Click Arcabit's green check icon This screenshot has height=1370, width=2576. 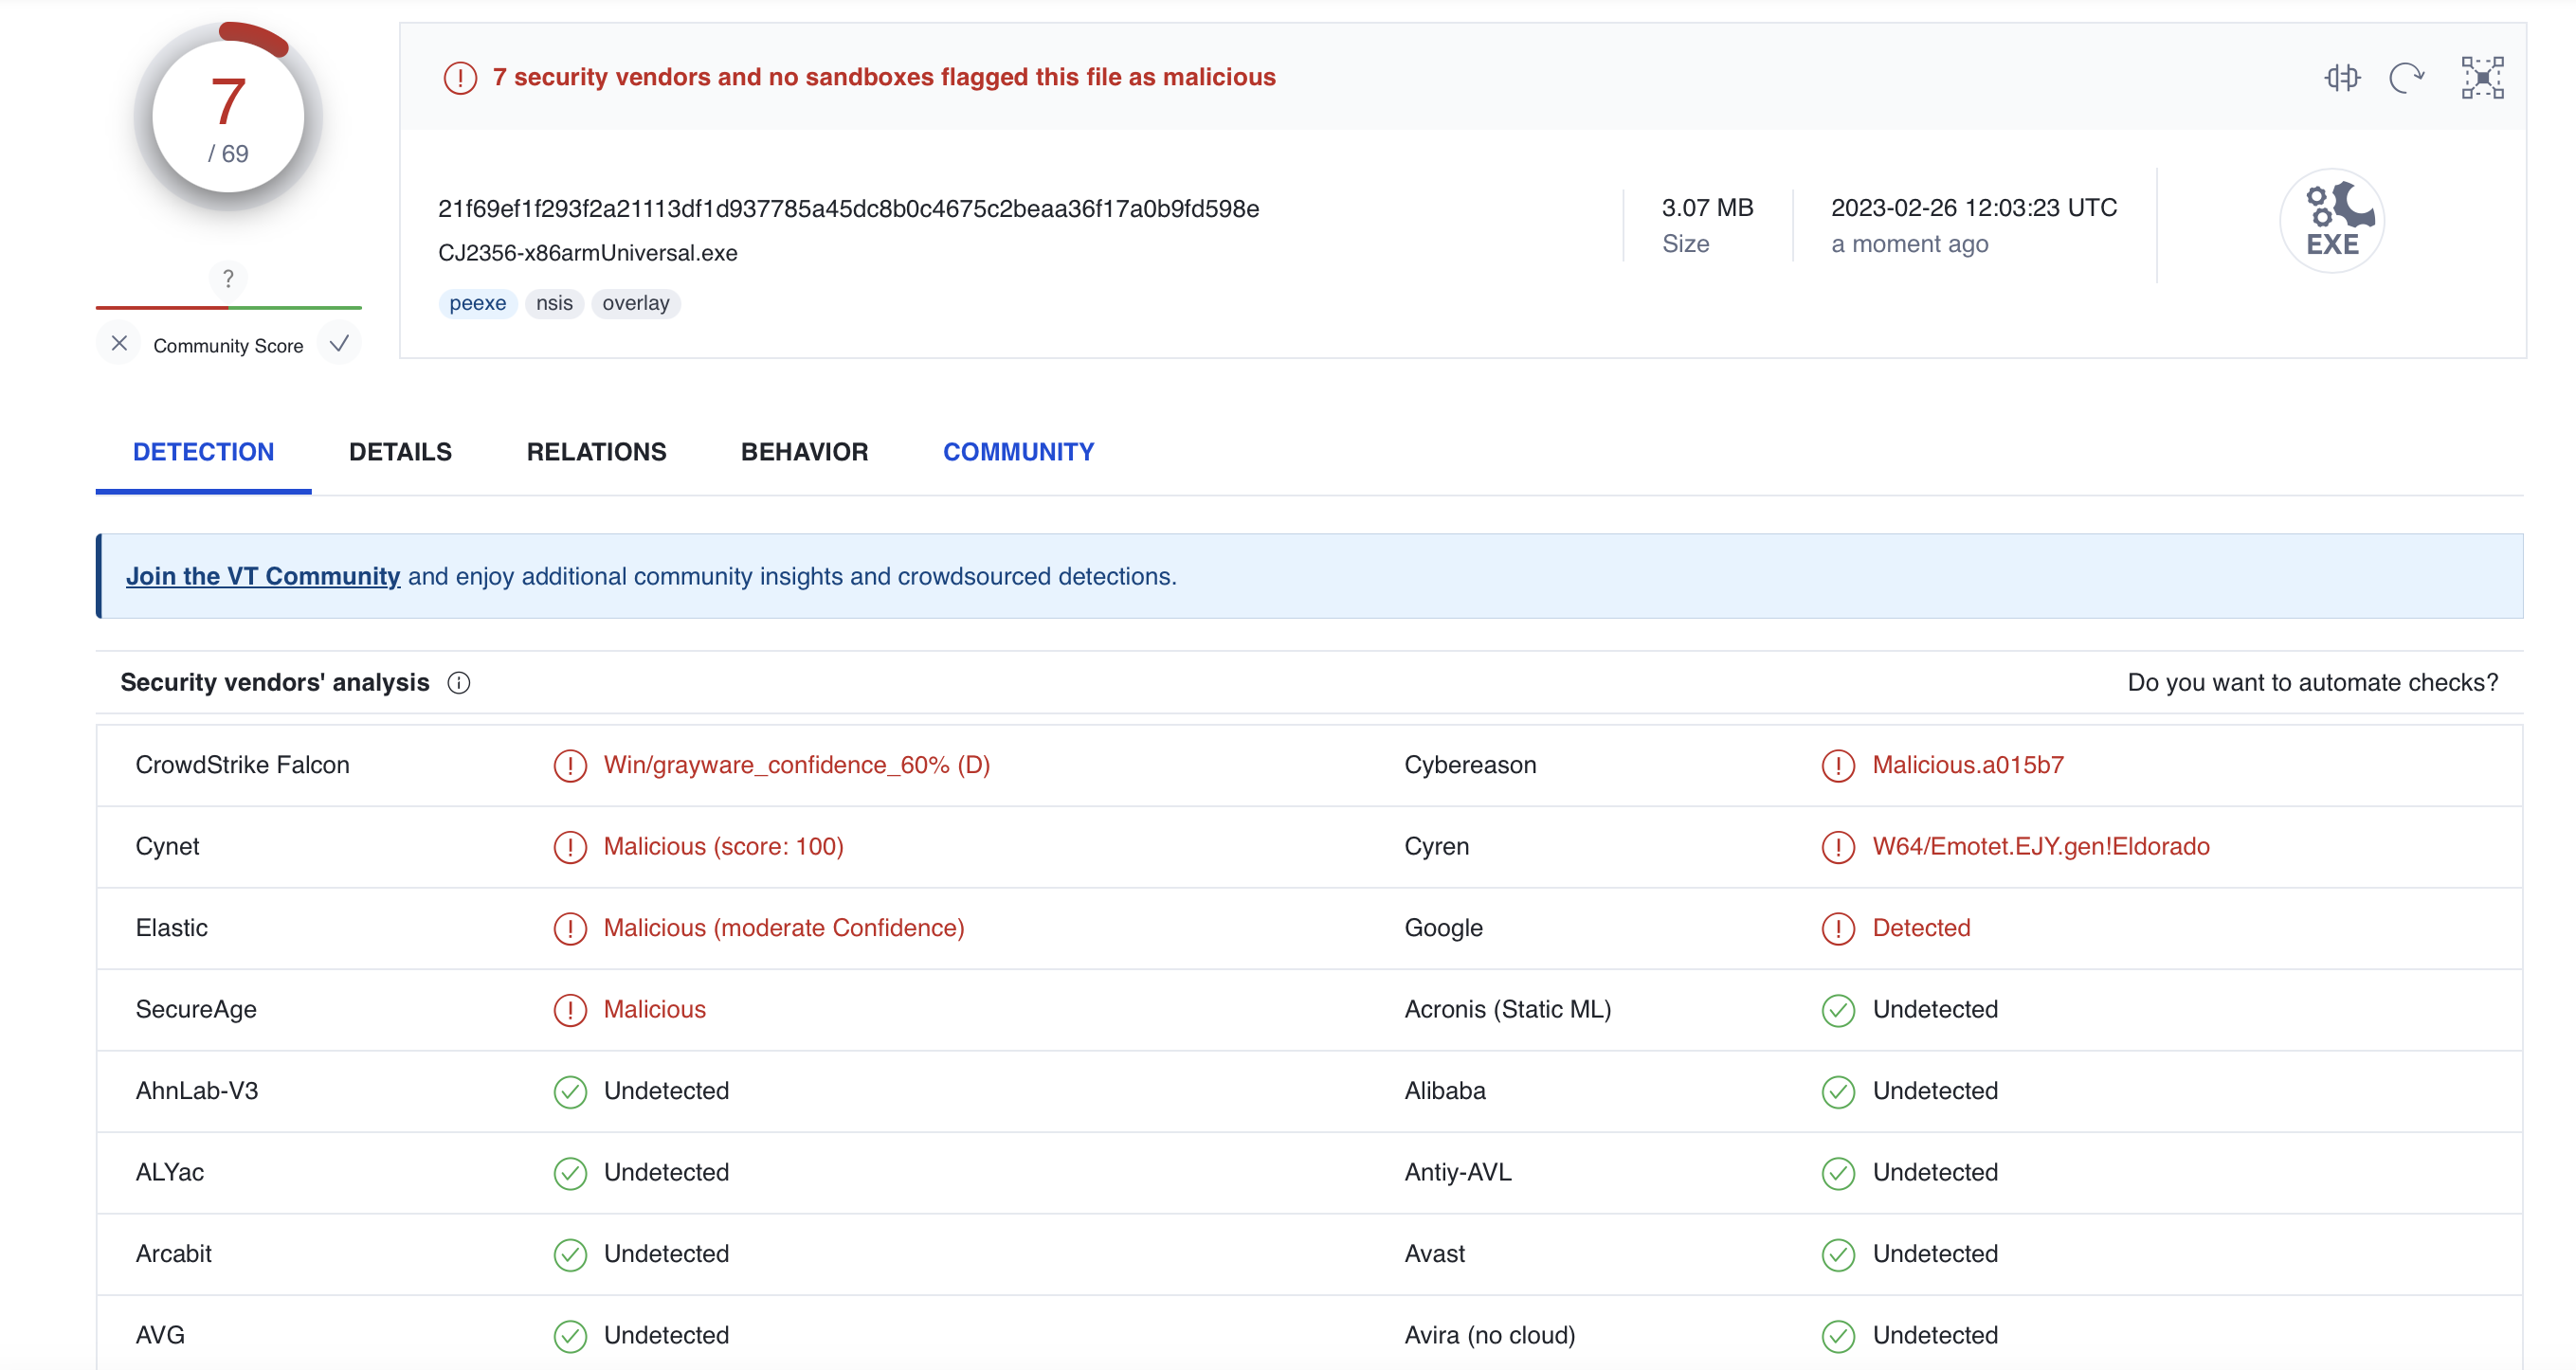pyautogui.click(x=570, y=1255)
